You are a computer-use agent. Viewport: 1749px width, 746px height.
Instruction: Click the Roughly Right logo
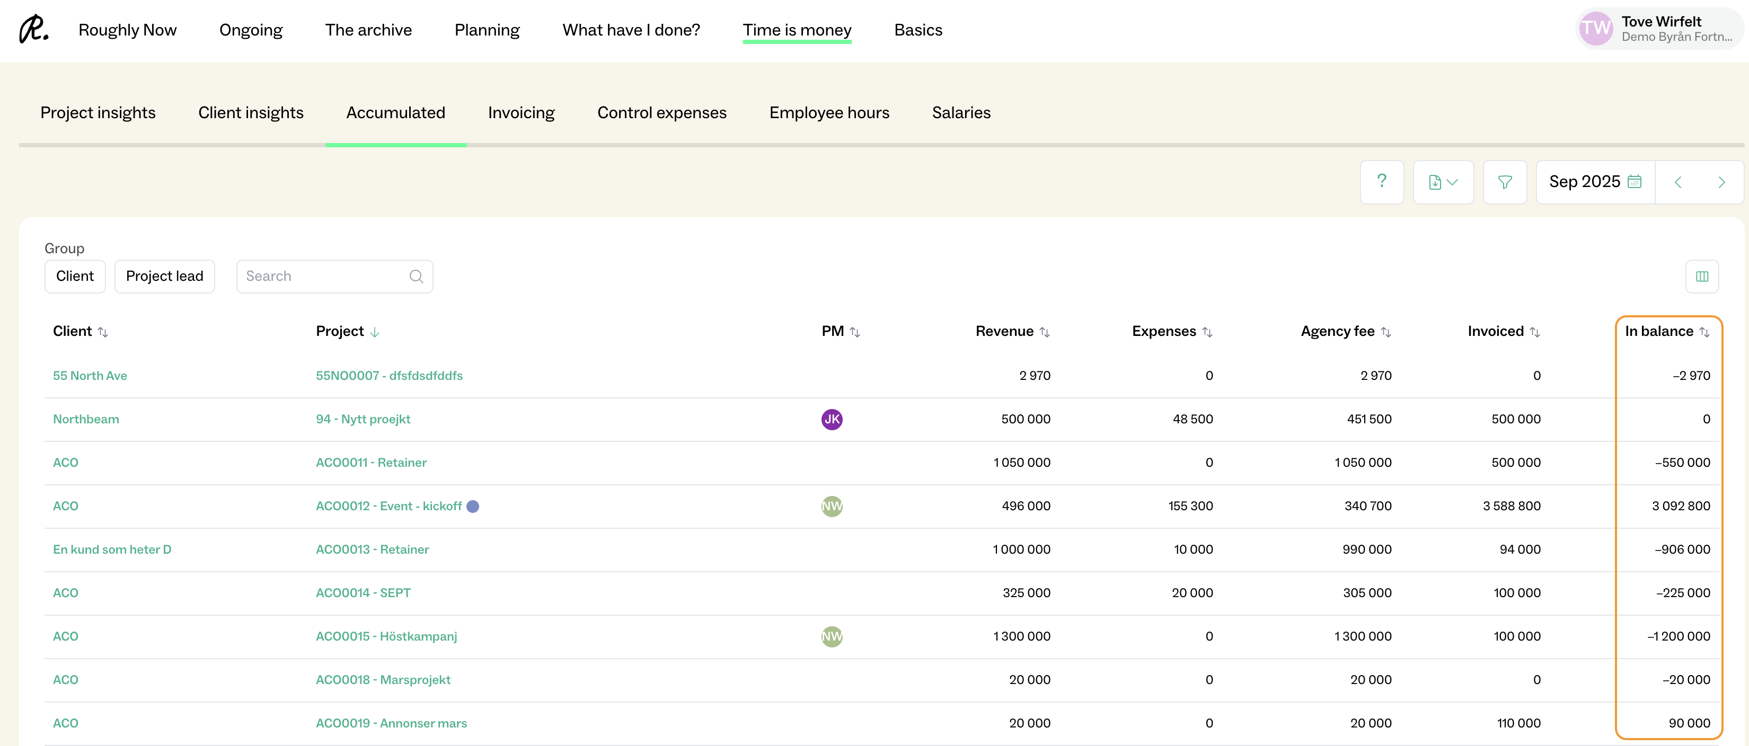(x=33, y=29)
